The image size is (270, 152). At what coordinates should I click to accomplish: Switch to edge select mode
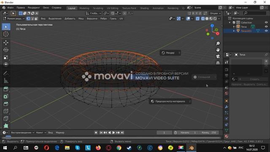[x=32, y=19]
